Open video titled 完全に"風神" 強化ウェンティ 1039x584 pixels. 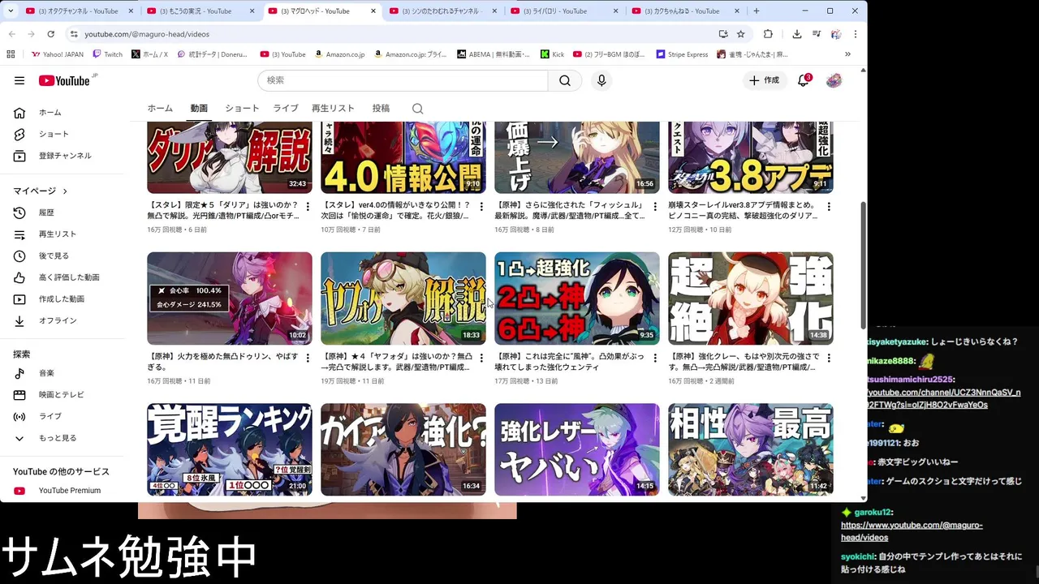coord(570,362)
